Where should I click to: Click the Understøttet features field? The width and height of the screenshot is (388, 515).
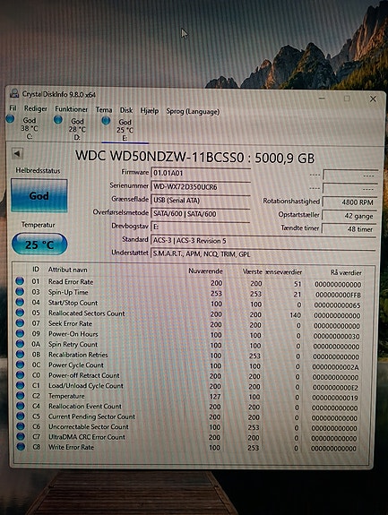pos(263,253)
